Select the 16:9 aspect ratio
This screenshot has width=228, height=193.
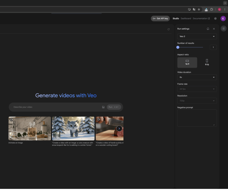(x=187, y=62)
